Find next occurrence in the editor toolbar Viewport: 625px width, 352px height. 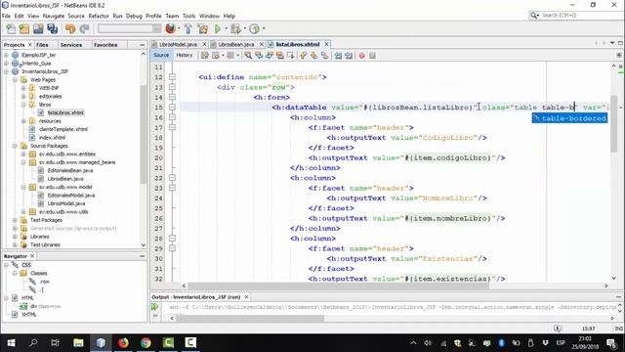[x=270, y=56]
